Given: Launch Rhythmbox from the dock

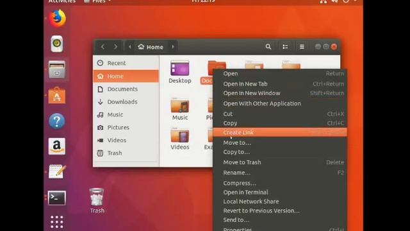Looking at the screenshot, I should pos(57,44).
